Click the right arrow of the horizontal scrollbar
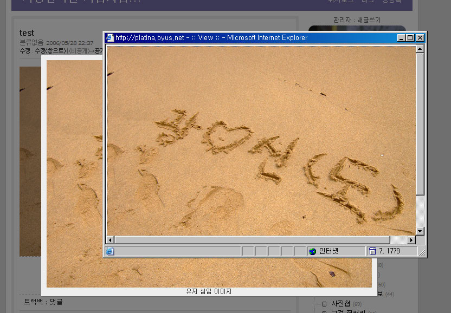The width and height of the screenshot is (451, 313). click(x=411, y=240)
